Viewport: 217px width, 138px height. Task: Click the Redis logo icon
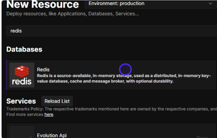pyautogui.click(x=22, y=75)
